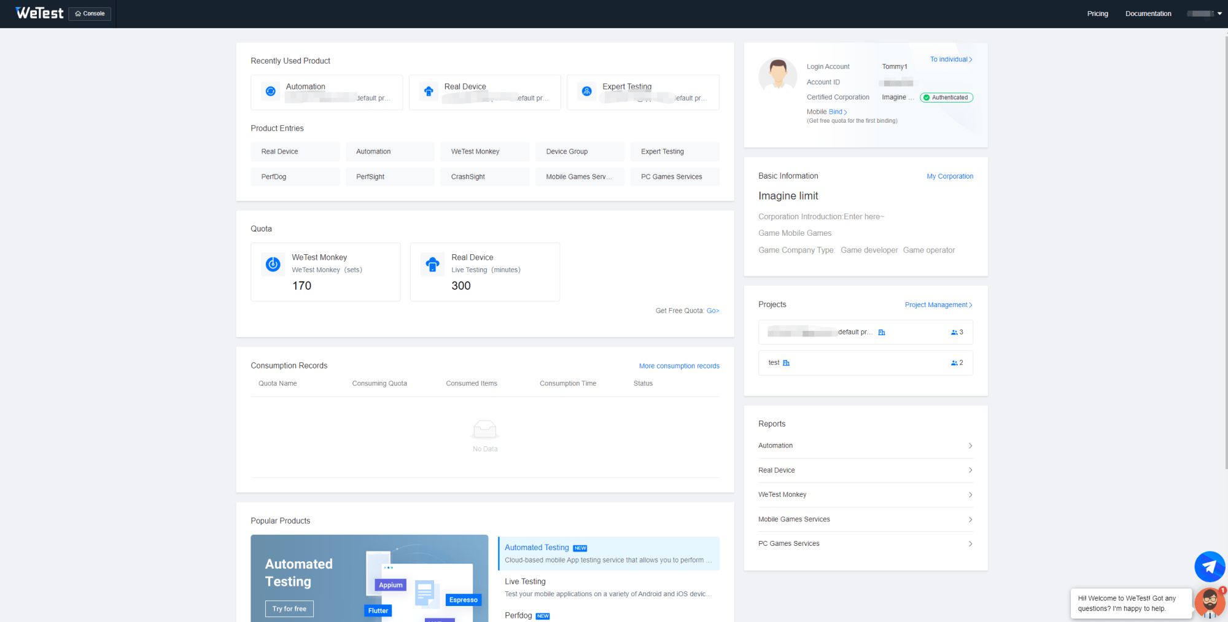The width and height of the screenshot is (1228, 622).
Task: Click Imagine limit corporation name
Action: point(788,196)
